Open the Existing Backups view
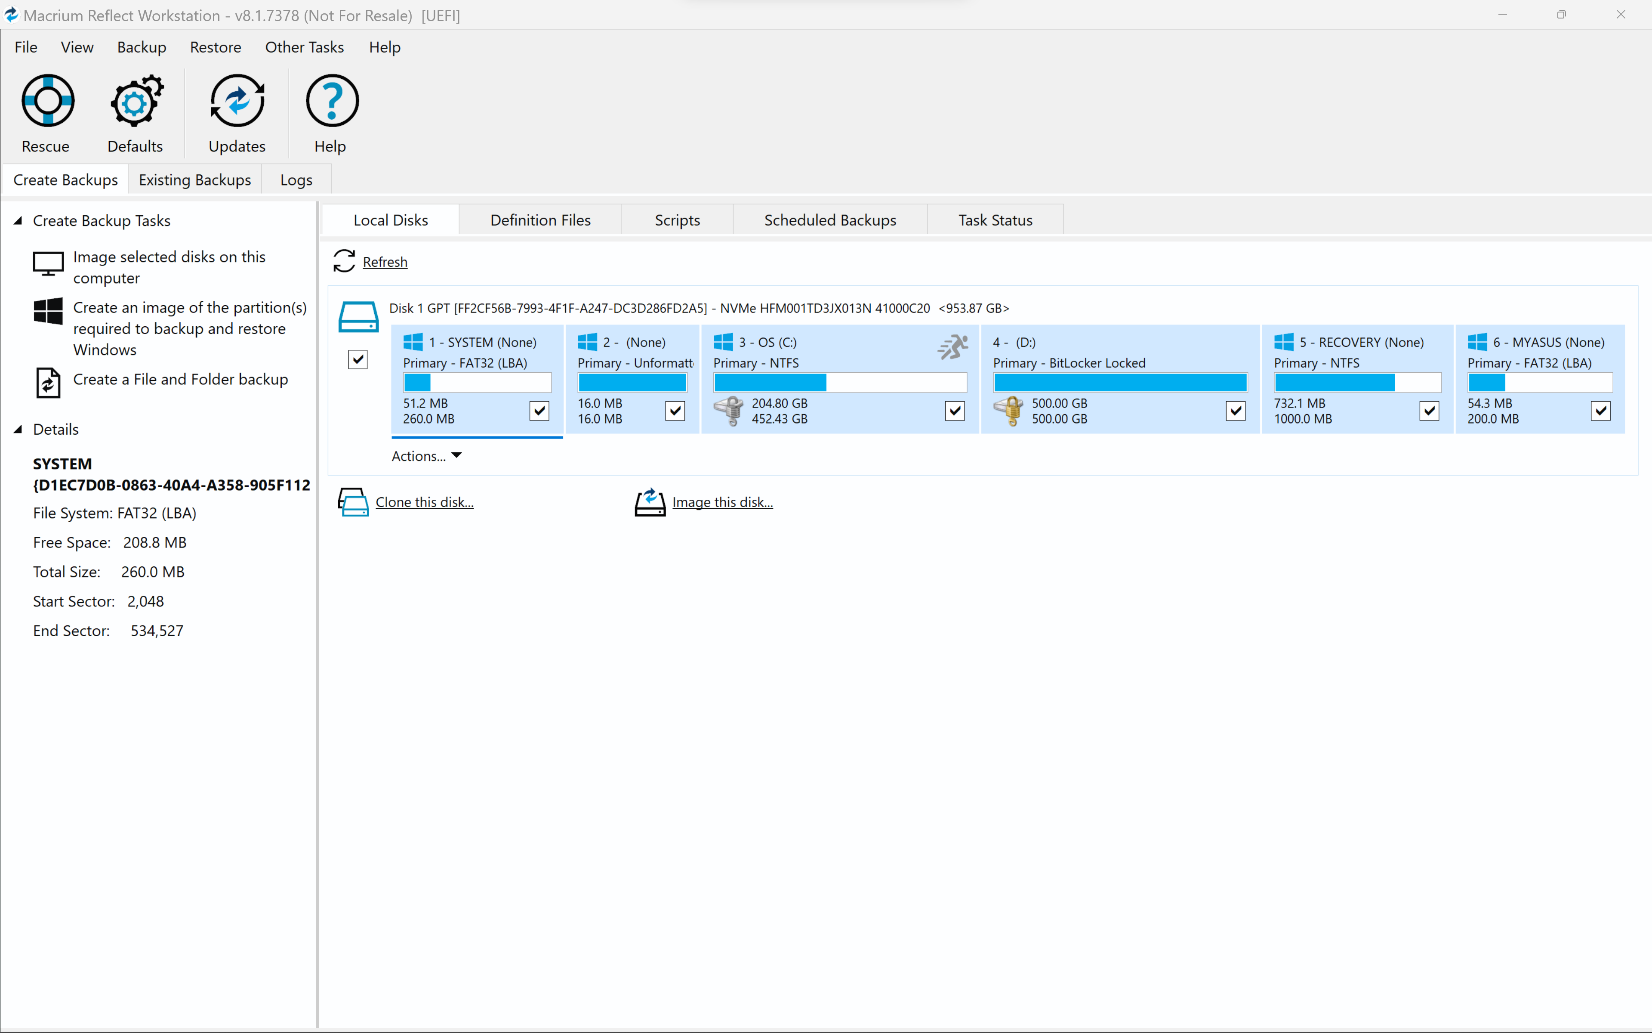Viewport: 1652px width, 1033px height. pos(195,179)
